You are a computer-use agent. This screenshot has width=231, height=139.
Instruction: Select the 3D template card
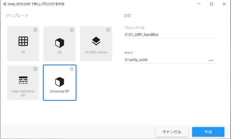pyautogui.click(x=59, y=44)
